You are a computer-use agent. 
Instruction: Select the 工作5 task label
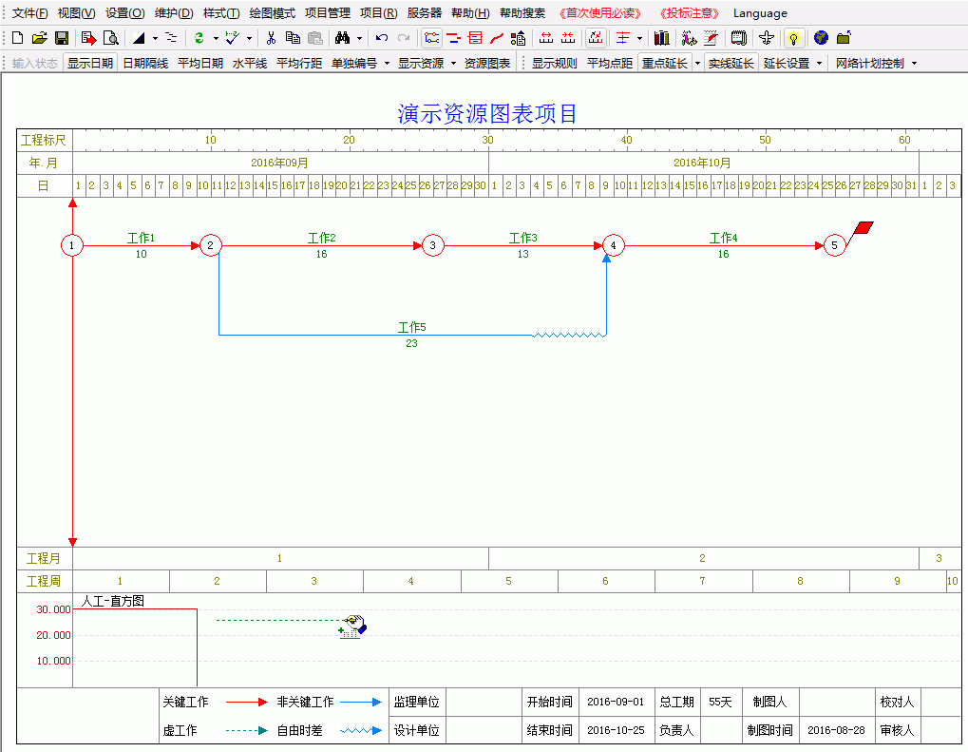(x=411, y=327)
